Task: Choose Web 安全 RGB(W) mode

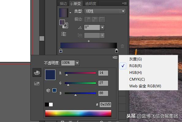Action: (x=148, y=86)
